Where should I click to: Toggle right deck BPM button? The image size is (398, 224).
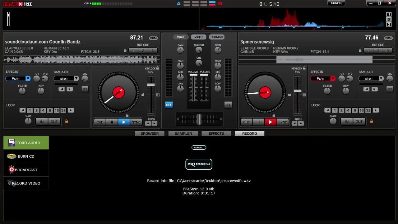388,38
